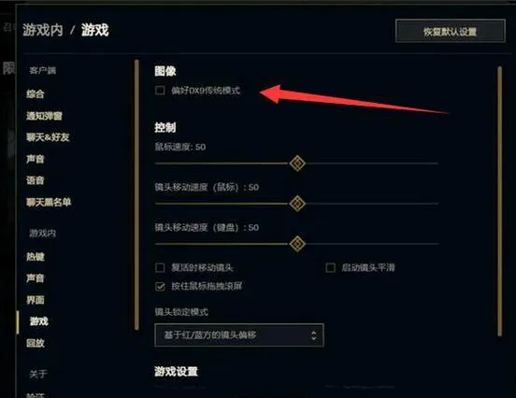Open the 综合 settings section
516x398 pixels.
(36, 94)
